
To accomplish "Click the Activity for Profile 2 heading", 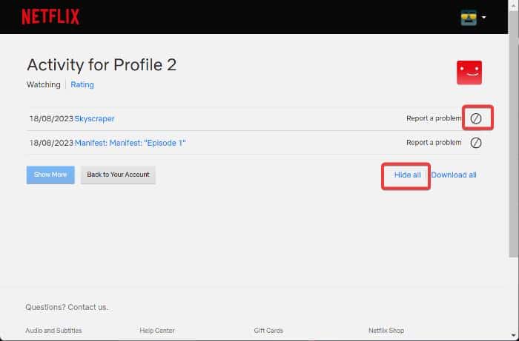I will (x=102, y=64).
